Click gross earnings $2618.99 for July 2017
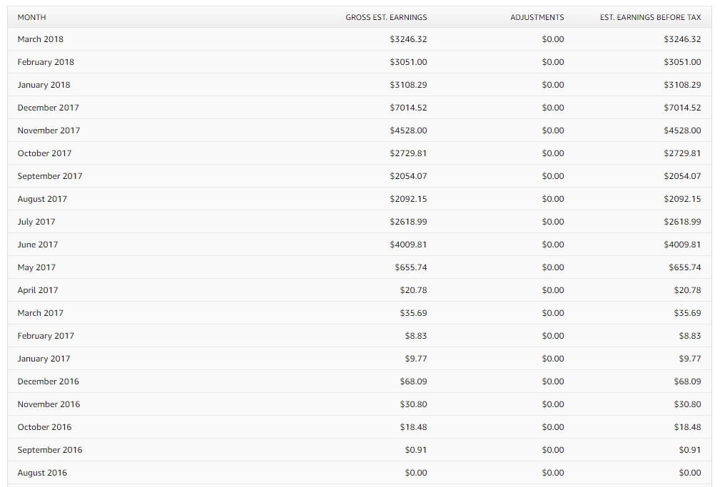The width and height of the screenshot is (720, 487). (x=408, y=222)
